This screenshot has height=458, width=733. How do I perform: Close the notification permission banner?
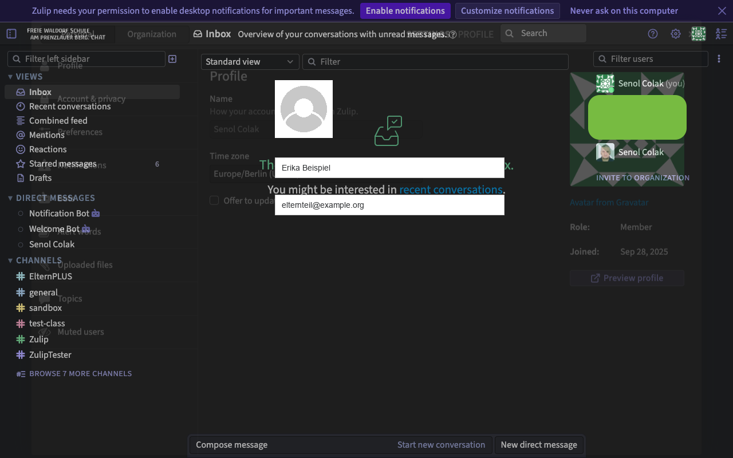tap(722, 11)
